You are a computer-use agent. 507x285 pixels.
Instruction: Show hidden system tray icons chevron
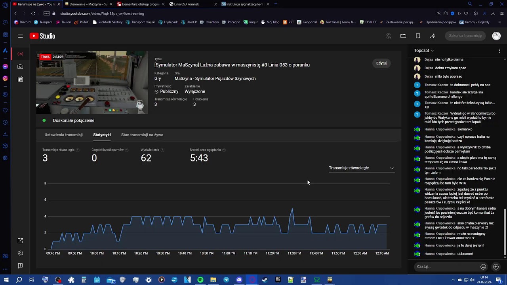tap(453, 280)
